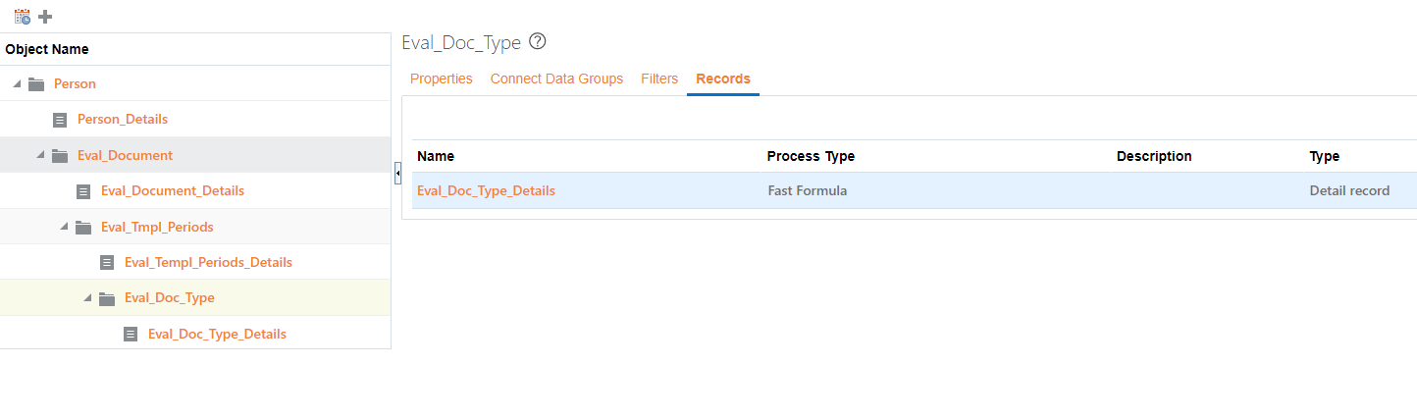Viewport: 1417px width, 418px height.
Task: Click the Person_Details record icon
Action: click(60, 120)
